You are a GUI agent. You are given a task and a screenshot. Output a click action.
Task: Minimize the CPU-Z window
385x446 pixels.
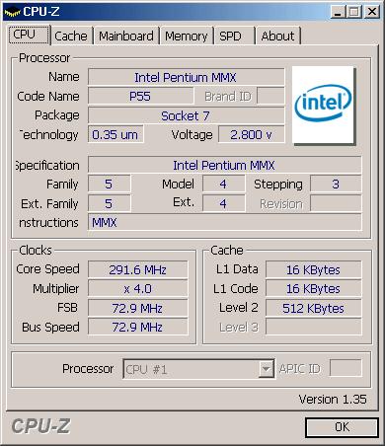pyautogui.click(x=338, y=12)
